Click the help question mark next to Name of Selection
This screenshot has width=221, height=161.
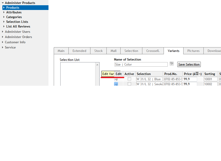(x=172, y=64)
